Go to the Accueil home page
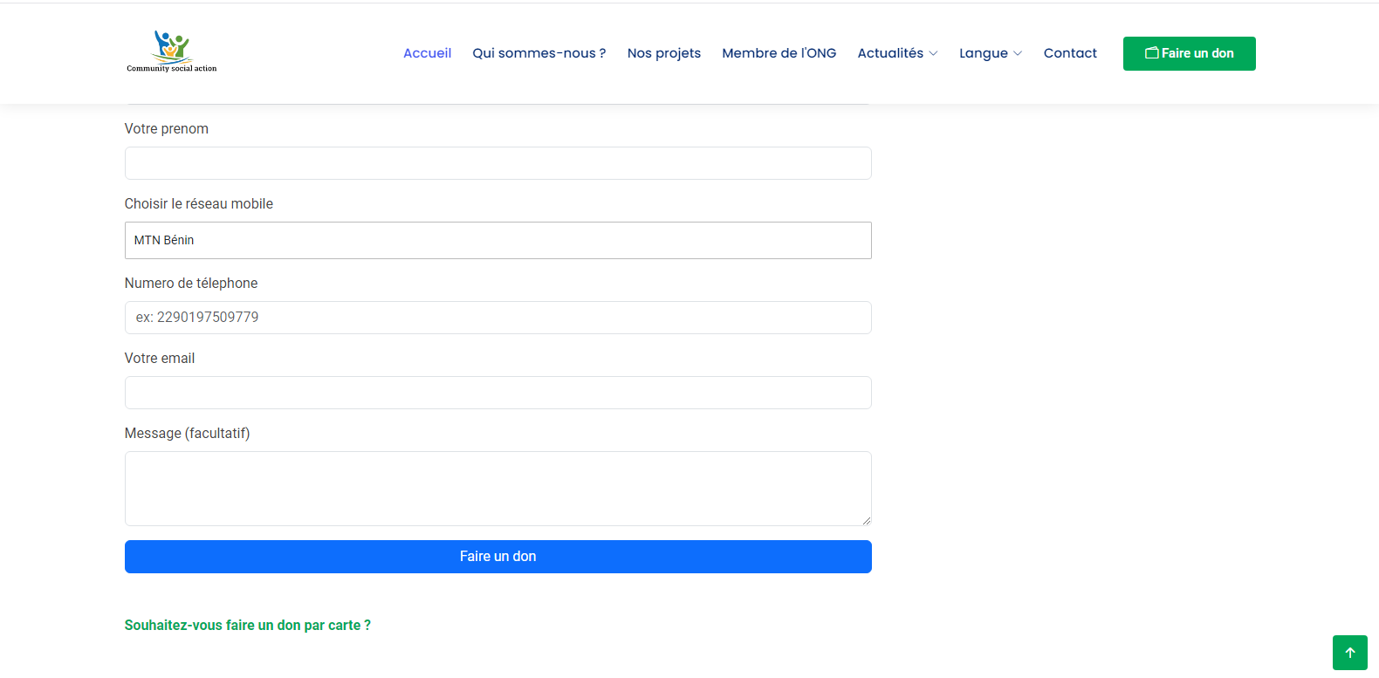This screenshot has width=1379, height=678. coord(427,53)
